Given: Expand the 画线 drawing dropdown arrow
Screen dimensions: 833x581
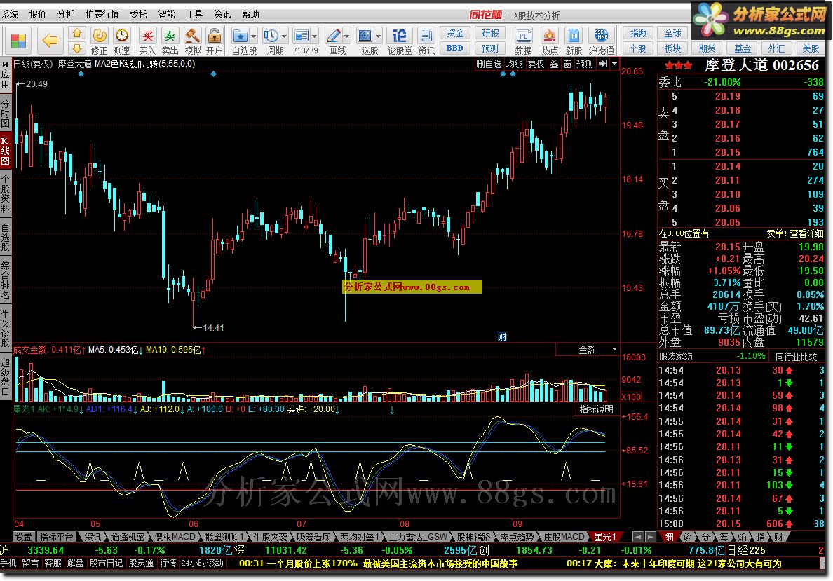Looking at the screenshot, I should 347,36.
